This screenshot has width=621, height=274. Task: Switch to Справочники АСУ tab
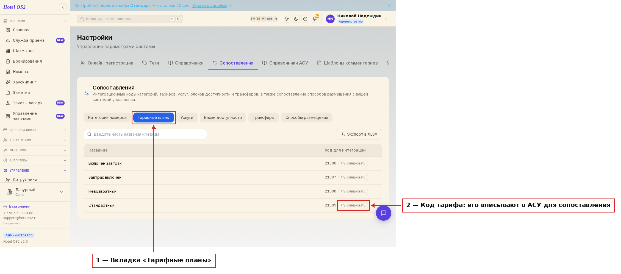285,63
